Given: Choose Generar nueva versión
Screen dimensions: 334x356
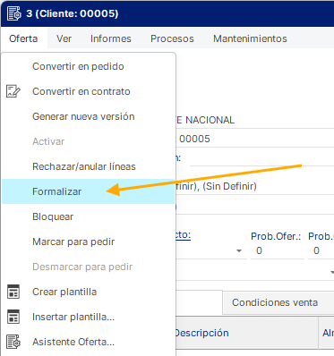Looking at the screenshot, I should click(x=88, y=116).
